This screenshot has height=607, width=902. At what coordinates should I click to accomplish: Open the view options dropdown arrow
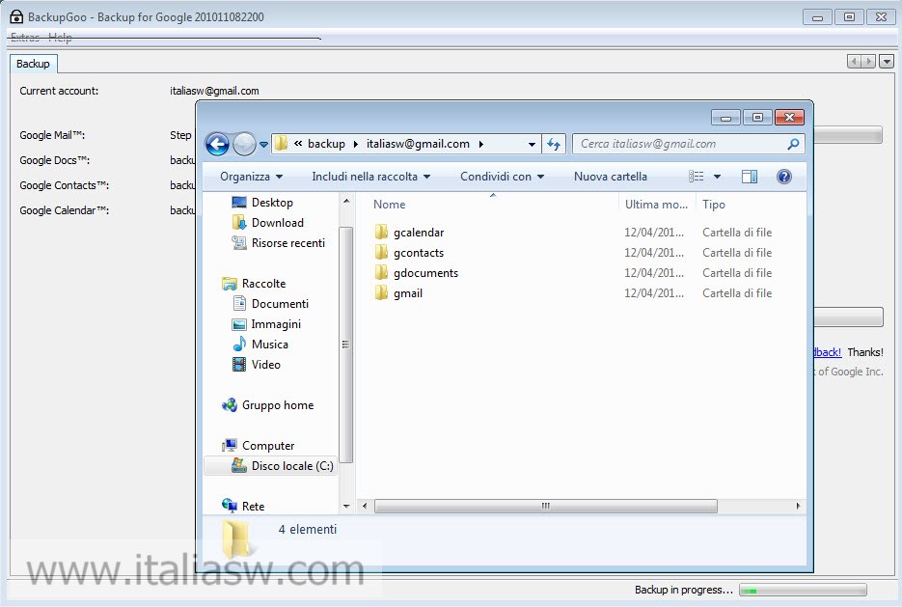(x=718, y=177)
